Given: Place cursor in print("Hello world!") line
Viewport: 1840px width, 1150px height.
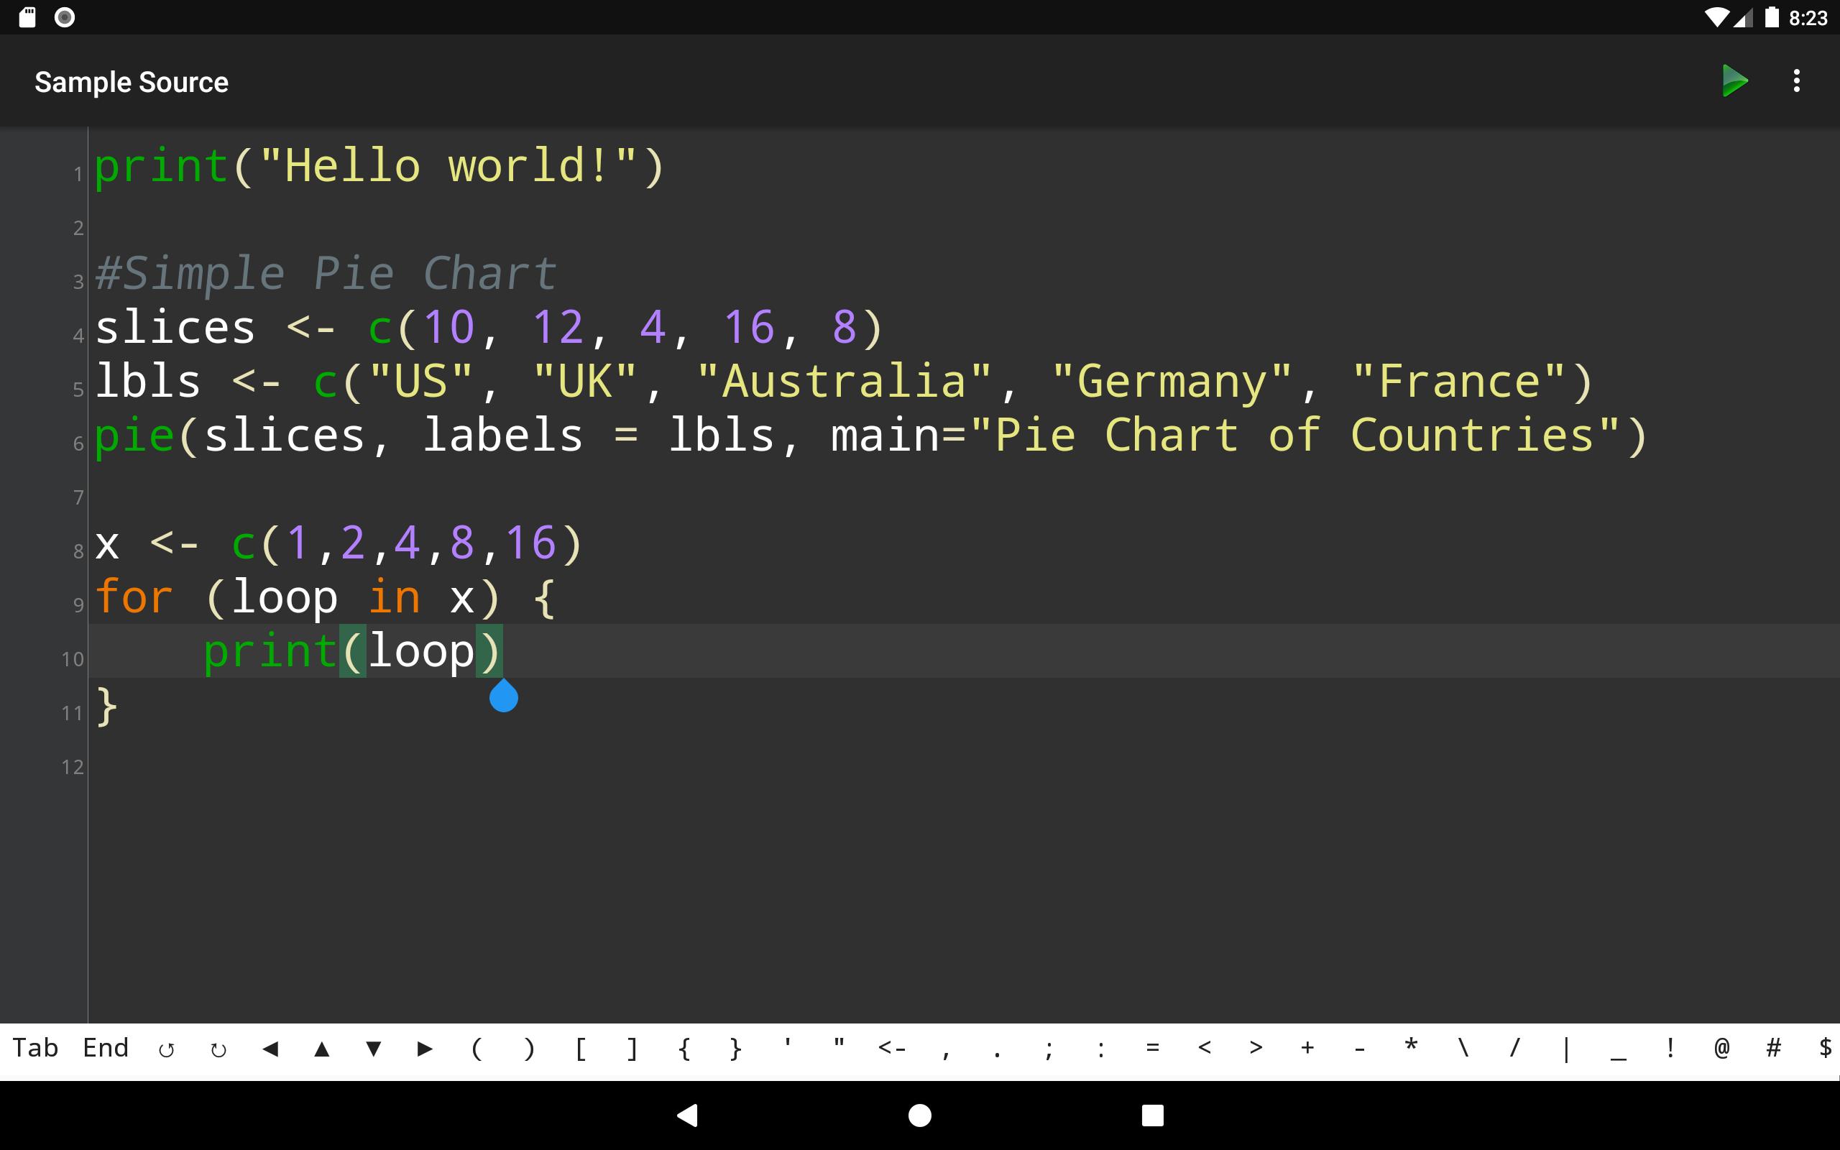Looking at the screenshot, I should [379, 166].
